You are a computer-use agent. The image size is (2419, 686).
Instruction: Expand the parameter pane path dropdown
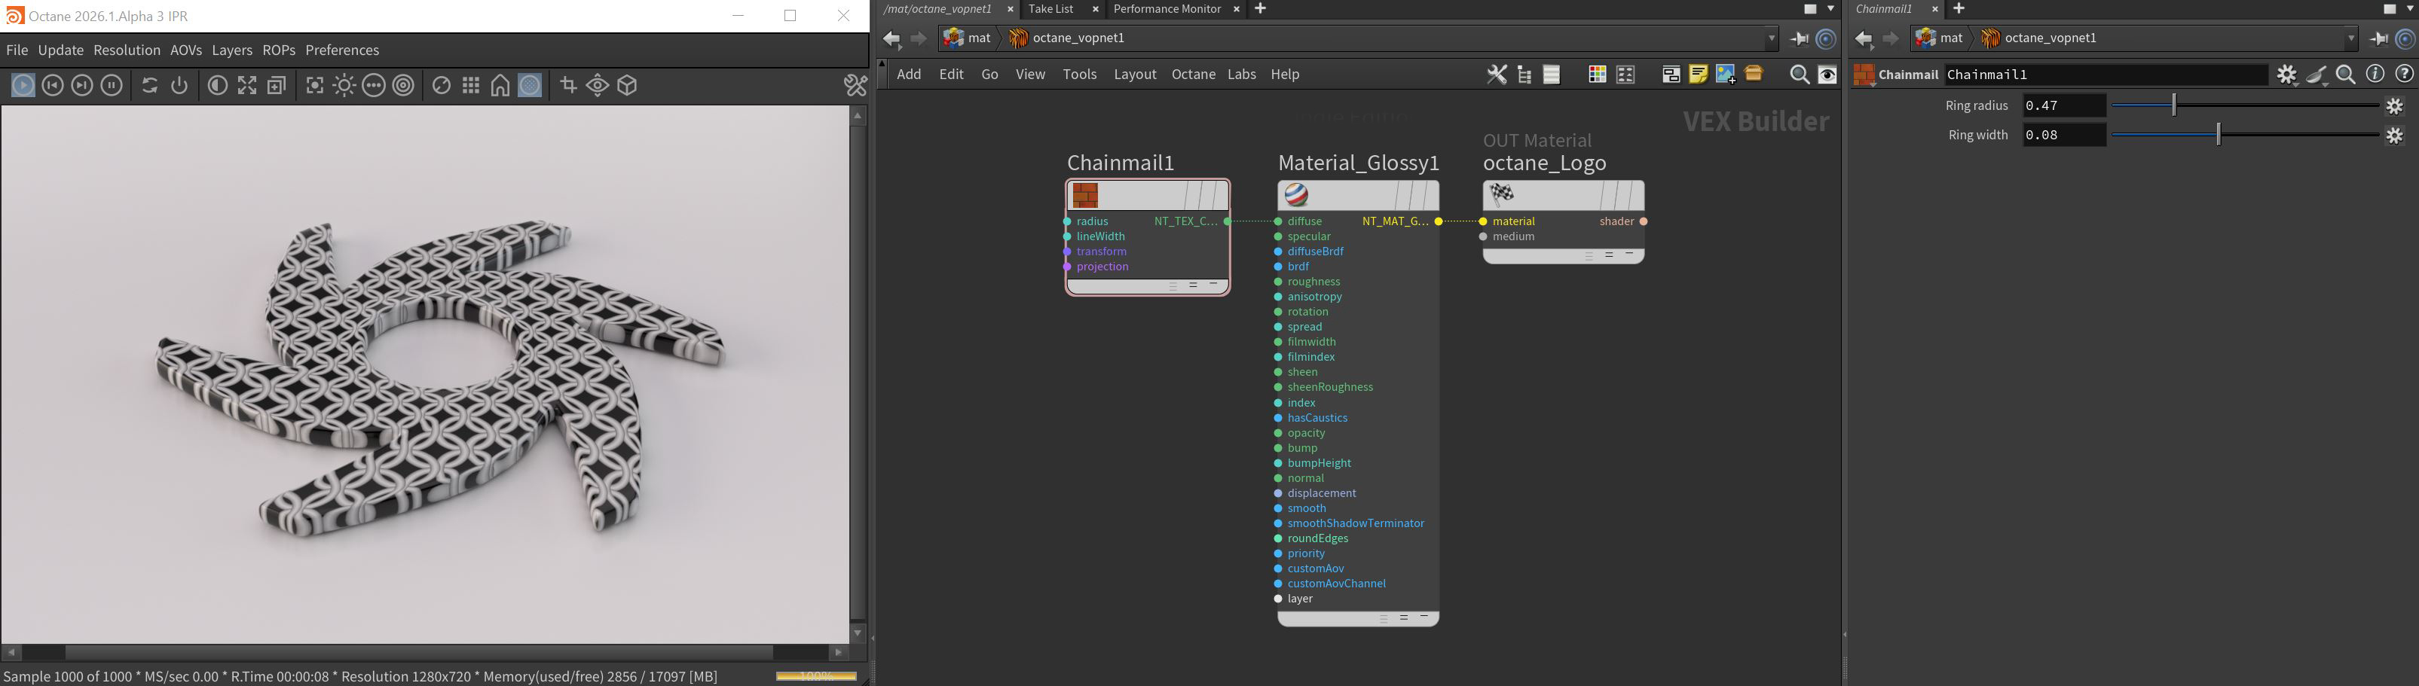(x=2351, y=38)
